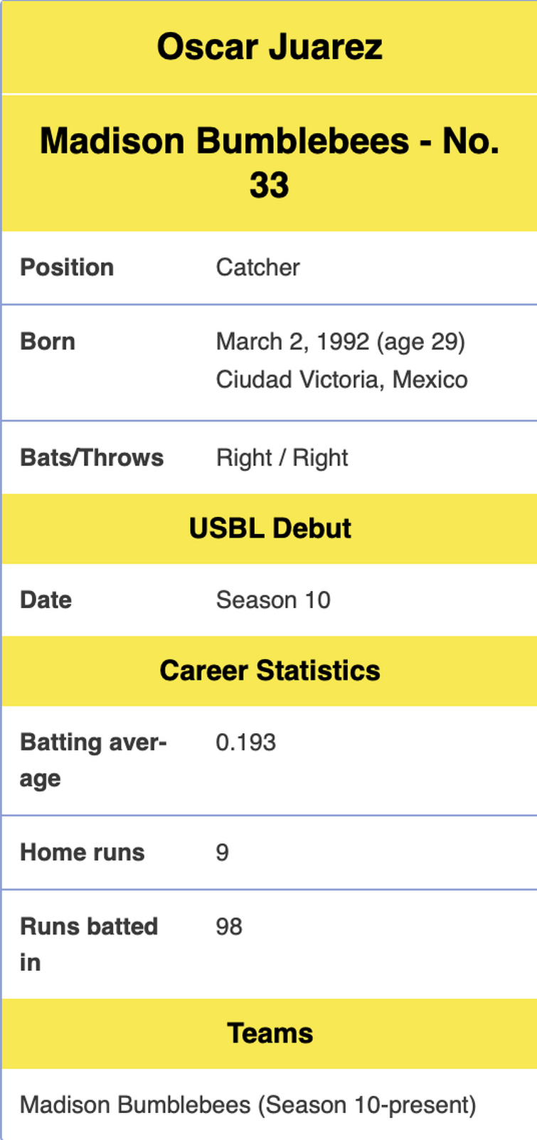Select the 98 runs batted in value
Screen dimensions: 537x1140
click(229, 927)
